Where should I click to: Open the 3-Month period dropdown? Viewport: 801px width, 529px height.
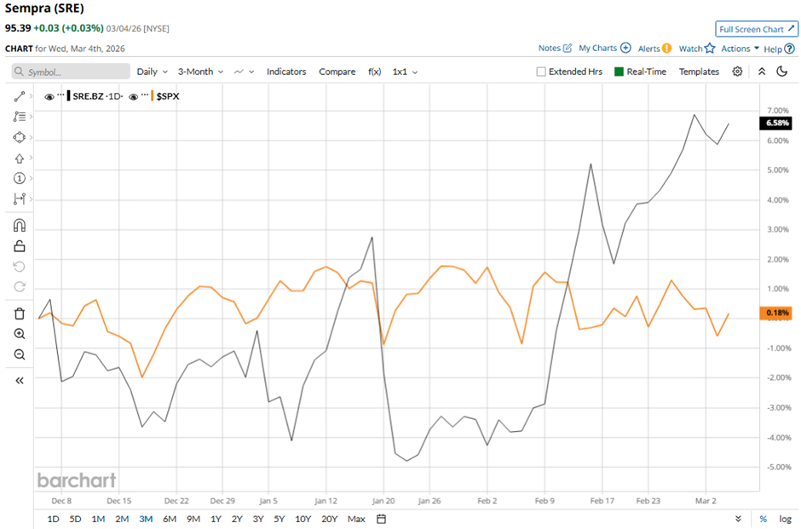200,72
